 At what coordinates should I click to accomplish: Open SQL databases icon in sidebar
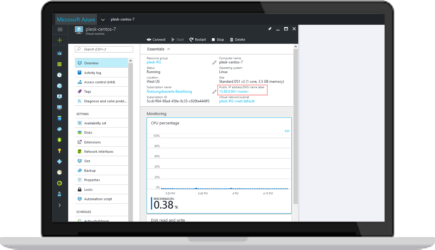(x=59, y=118)
